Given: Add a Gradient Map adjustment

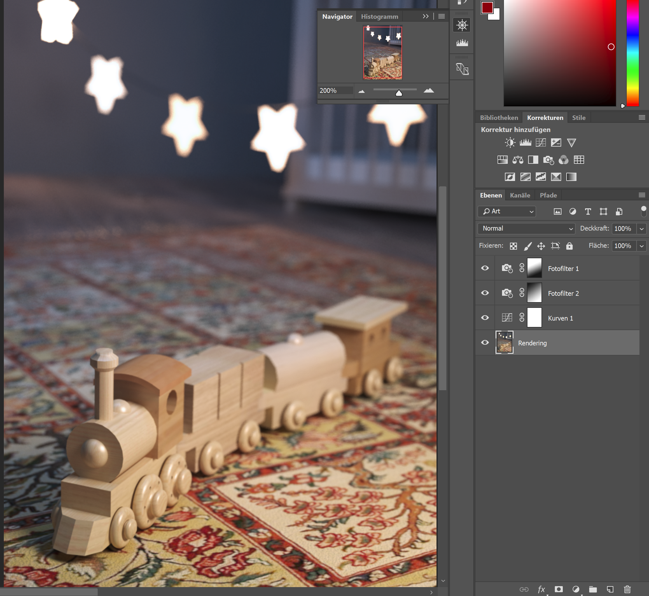Looking at the screenshot, I should tap(571, 177).
